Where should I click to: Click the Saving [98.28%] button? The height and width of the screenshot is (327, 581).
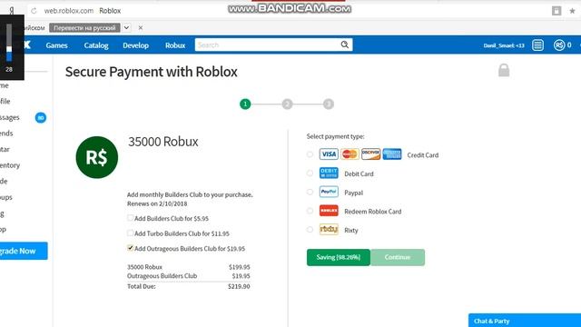click(x=339, y=257)
